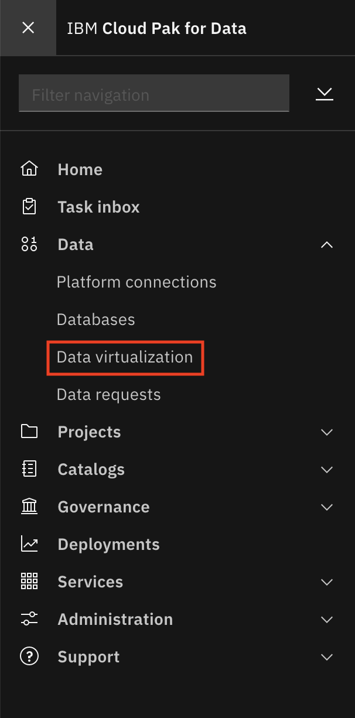Collapse the Data section
The image size is (355, 718).
click(x=326, y=245)
